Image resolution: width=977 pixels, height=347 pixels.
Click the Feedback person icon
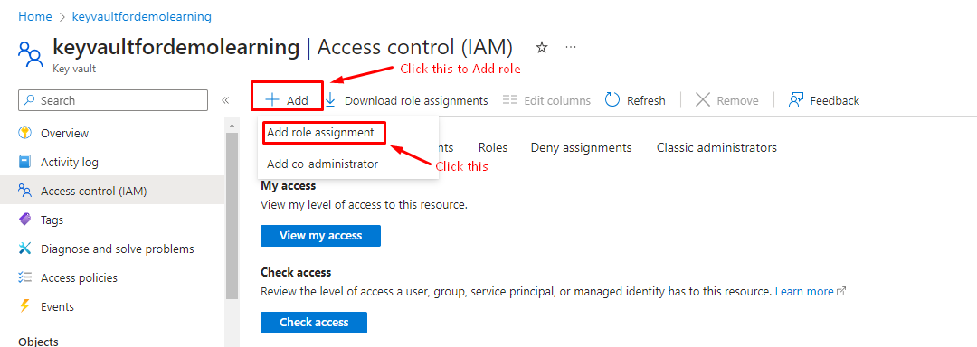pos(796,99)
